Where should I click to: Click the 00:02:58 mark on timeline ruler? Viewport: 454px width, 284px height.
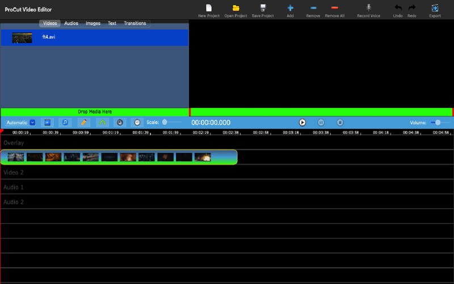click(260, 132)
